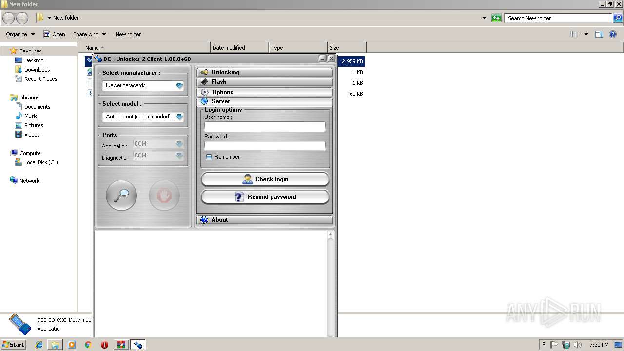Screen dimensions: 624x351
Task: Select Recent Places in navigation pane
Action: (x=40, y=79)
